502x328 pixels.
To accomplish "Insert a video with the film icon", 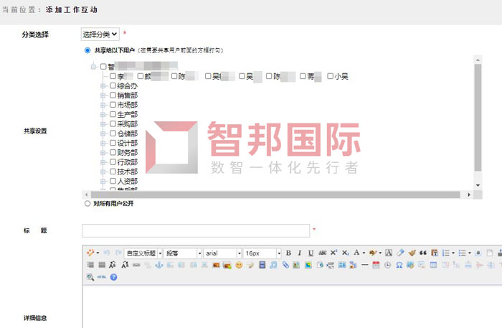I will click(x=262, y=266).
